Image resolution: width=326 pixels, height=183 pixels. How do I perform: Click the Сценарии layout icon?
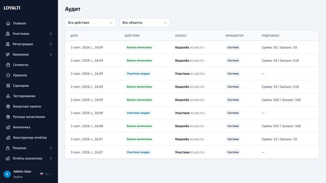coord(8,85)
